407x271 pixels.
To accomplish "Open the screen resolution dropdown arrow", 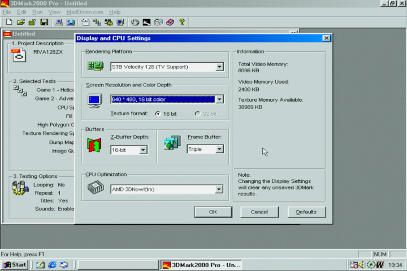I will (x=219, y=99).
